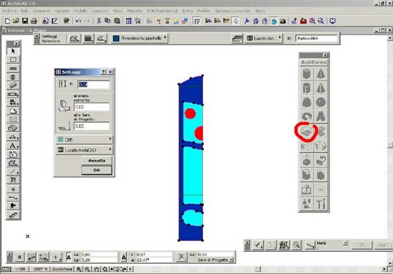Screen dimensions: 393x274
Task: Click the blue material color swatch
Action: click(116, 38)
